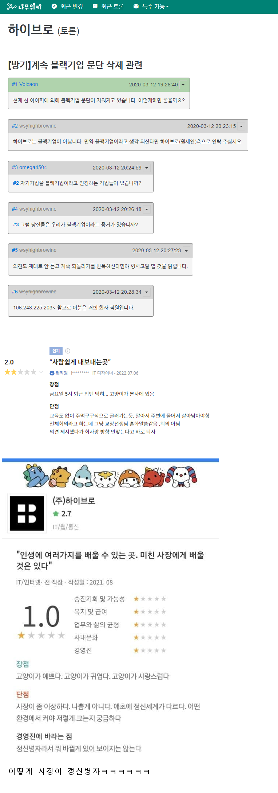Click the 인기 badge label
The height and width of the screenshot is (793, 278).
point(56,351)
